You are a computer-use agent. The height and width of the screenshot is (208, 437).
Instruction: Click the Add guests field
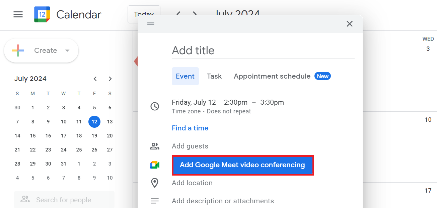pos(190,146)
